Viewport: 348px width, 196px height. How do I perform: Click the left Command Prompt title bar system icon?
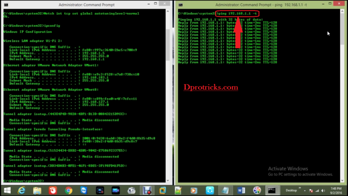click(6, 5)
